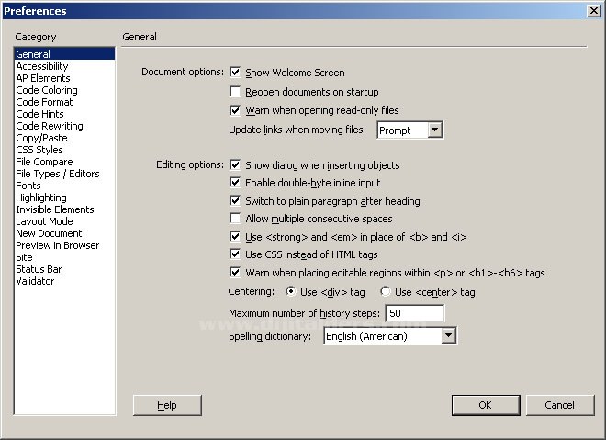606x440 pixels.
Task: Open Update links when moving files dropdown
Action: coord(434,130)
